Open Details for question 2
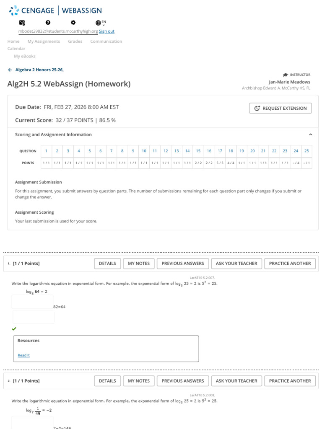Viewport: 322px width, 429px height. [107, 381]
